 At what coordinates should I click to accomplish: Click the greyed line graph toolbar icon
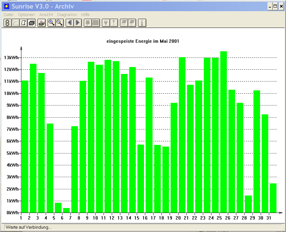click(15, 23)
